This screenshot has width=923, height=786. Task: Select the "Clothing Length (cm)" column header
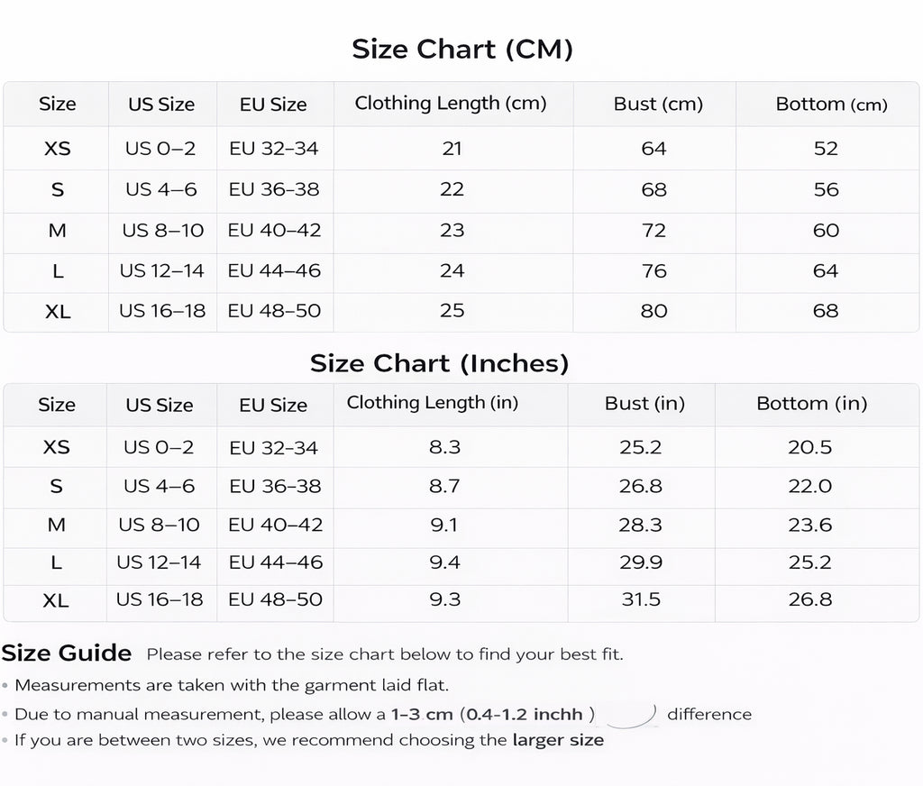click(451, 104)
